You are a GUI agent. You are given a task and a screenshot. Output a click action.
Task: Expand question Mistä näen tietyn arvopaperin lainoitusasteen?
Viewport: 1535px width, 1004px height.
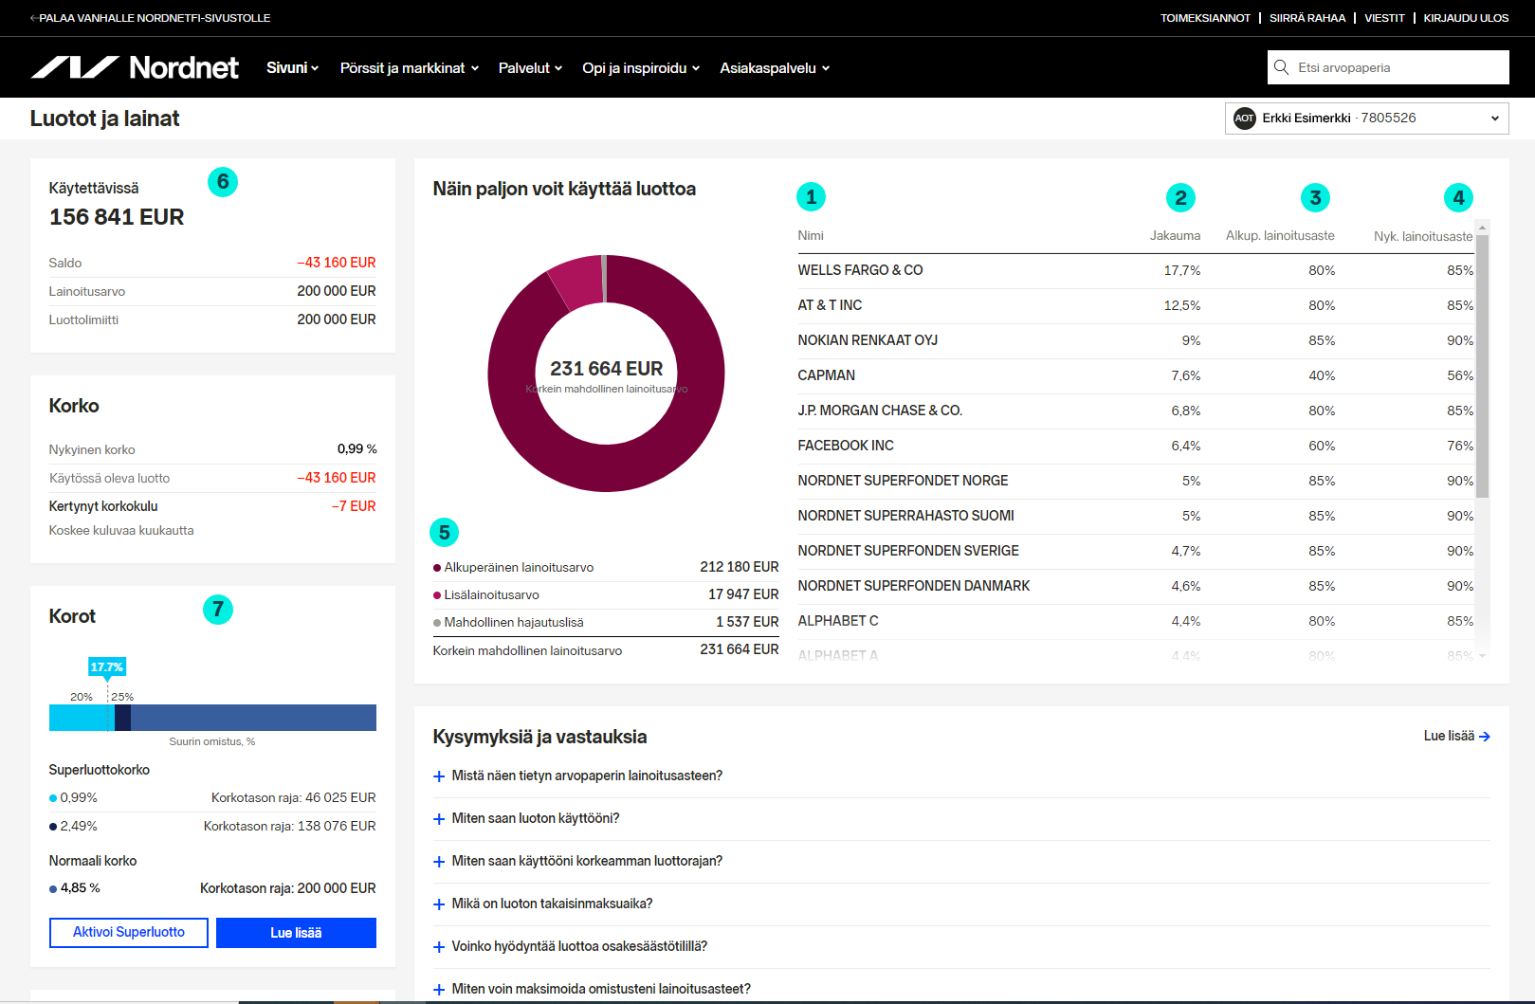[x=587, y=776]
